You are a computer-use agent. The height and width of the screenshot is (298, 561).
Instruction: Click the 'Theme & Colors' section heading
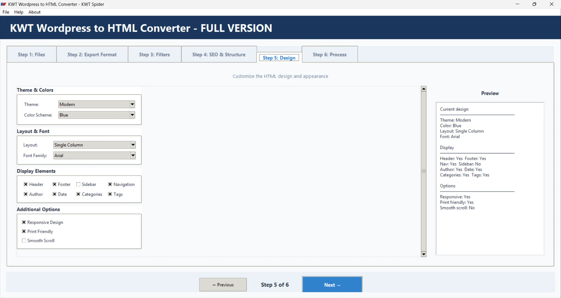tap(35, 90)
